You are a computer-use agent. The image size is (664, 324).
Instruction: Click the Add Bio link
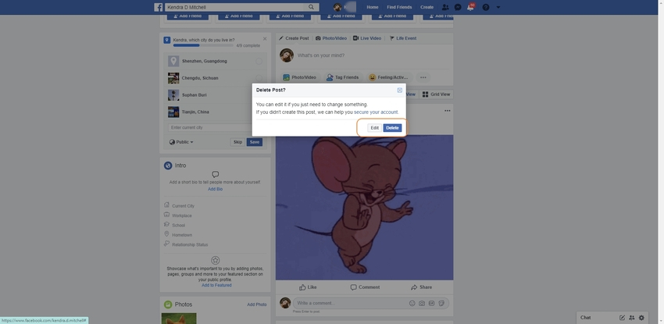pyautogui.click(x=215, y=189)
